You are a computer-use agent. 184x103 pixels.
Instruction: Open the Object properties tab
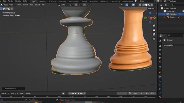[x=160, y=72]
